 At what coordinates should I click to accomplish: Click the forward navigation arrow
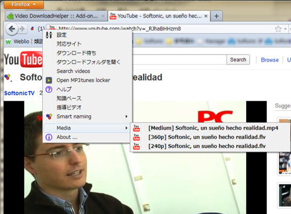22,29
